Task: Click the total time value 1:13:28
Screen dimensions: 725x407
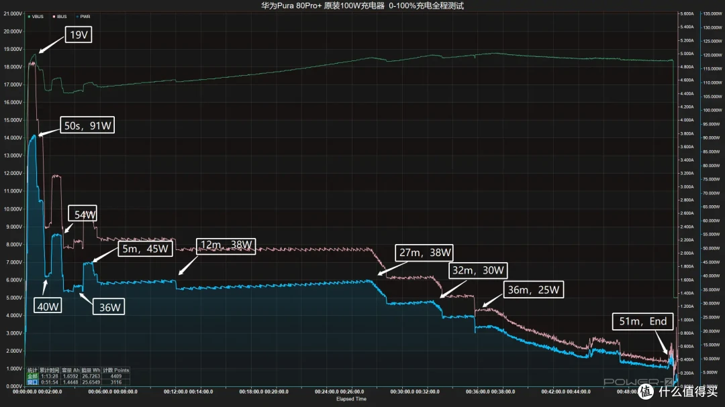Action: pos(50,377)
